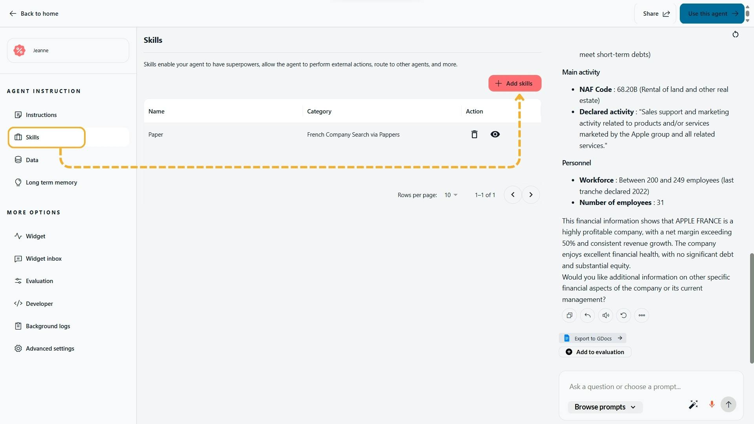This screenshot has width=754, height=424.
Task: Copy the chat response with copy icon
Action: click(x=569, y=315)
